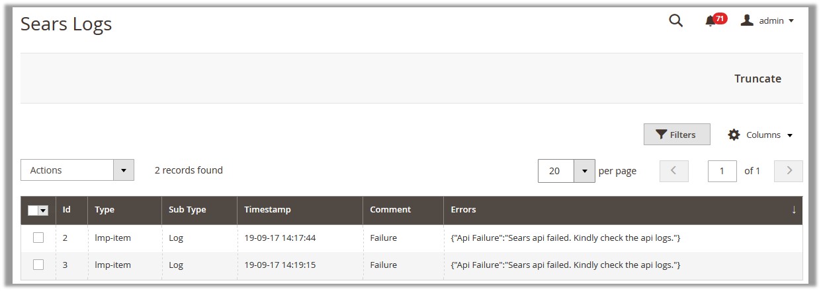Screen dimensions: 821x291
Task: Go to next page arrow
Action: [x=789, y=171]
